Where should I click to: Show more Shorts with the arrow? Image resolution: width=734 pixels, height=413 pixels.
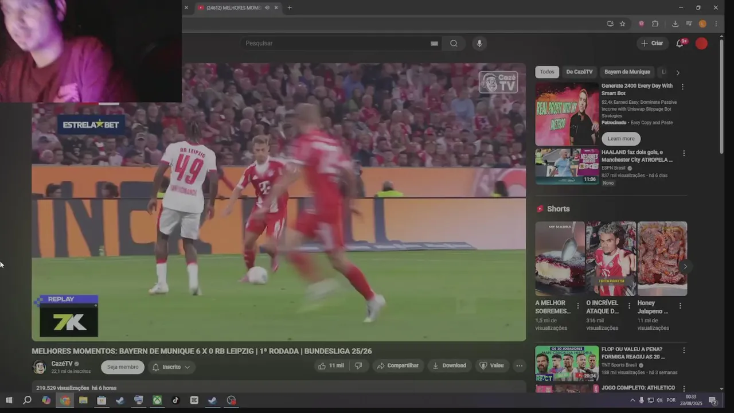pos(685,267)
